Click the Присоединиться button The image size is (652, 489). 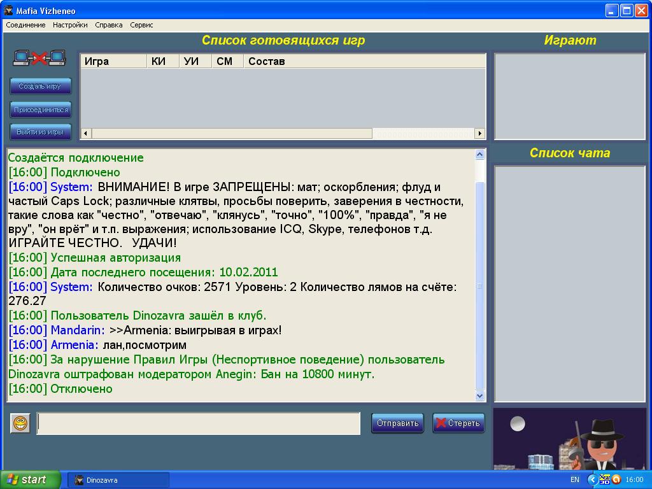40,110
